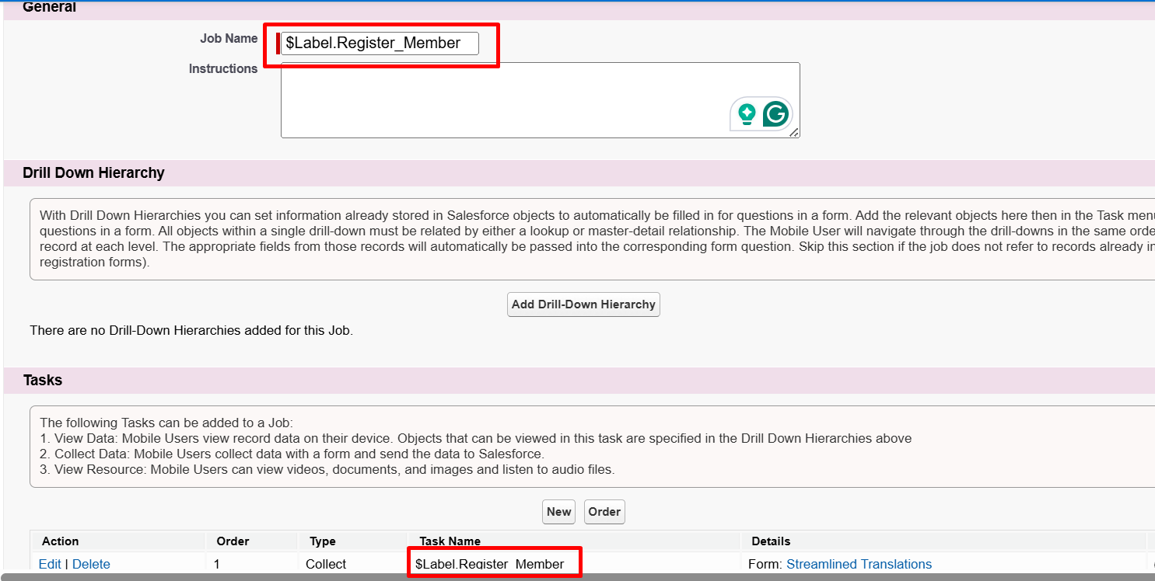Edit the Register_Member task row
The width and height of the screenshot is (1155, 581).
tap(50, 564)
